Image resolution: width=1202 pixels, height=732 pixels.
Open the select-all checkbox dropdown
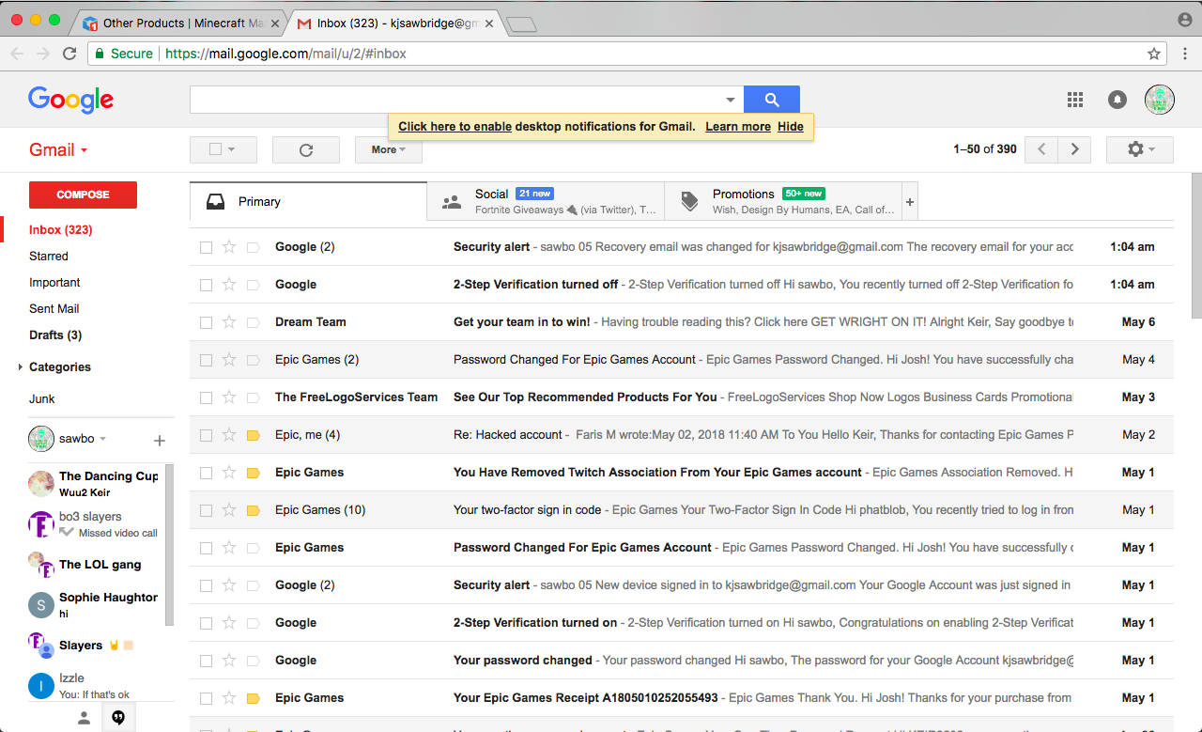pyautogui.click(x=223, y=149)
